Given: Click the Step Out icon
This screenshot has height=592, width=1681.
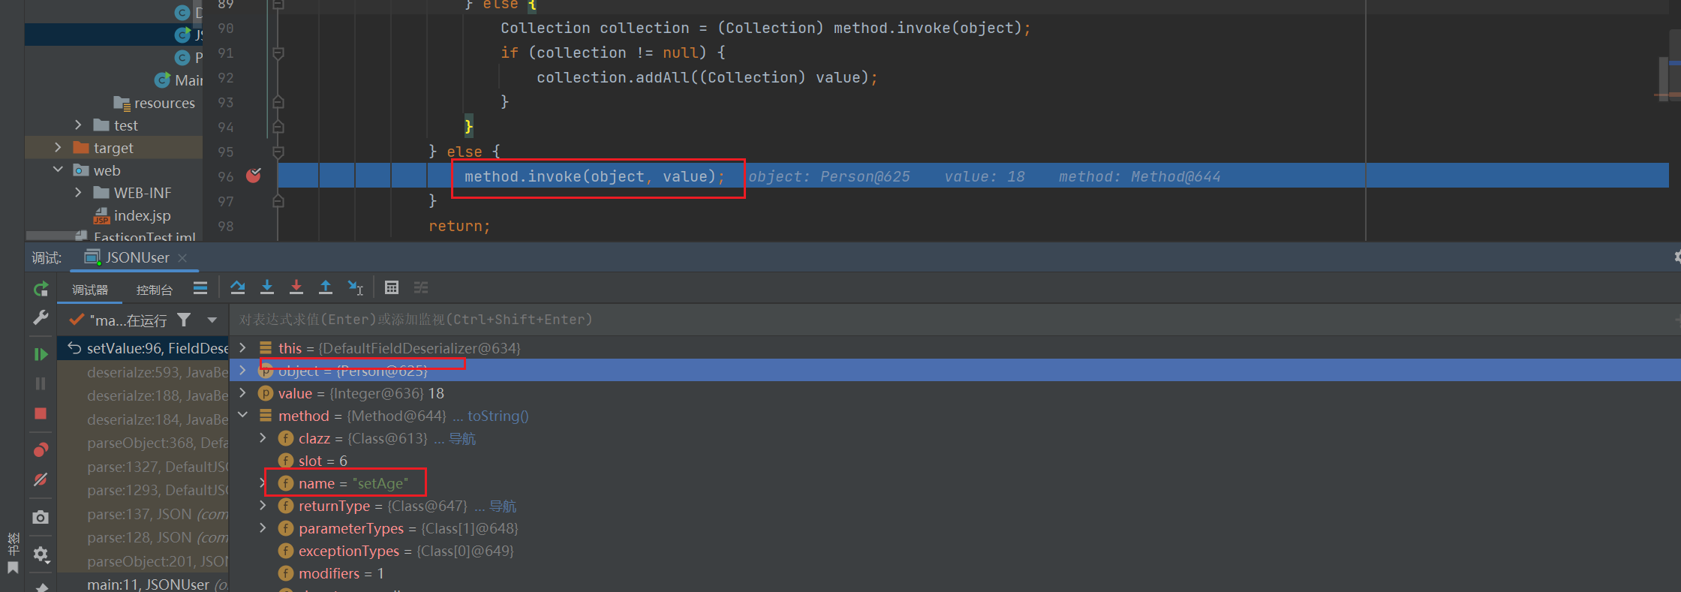Looking at the screenshot, I should pos(326,287).
